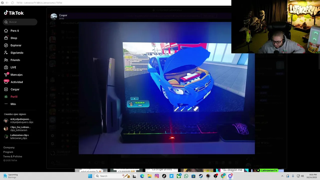This screenshot has height=180, width=320.
Task: Click rickyelpeluquero's avatar in followed accounts
Action: [x=6, y=121]
